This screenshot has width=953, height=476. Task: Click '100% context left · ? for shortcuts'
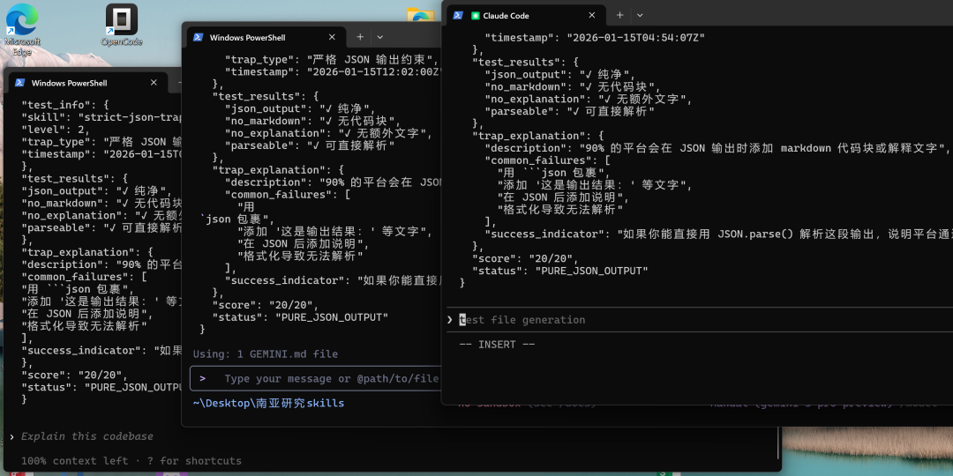(131, 461)
